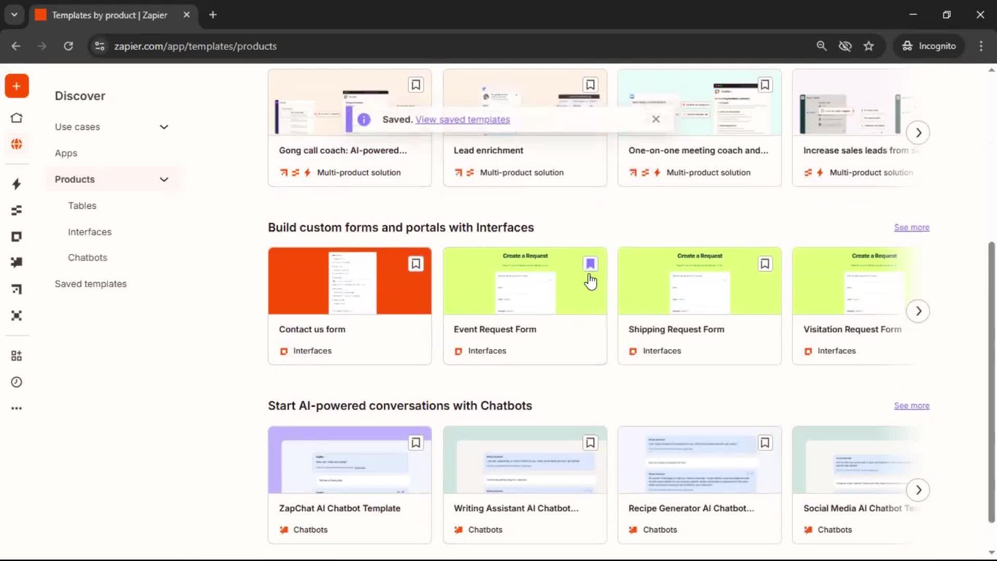
Task: Click See more for Chatbots templates
Action: [x=911, y=406]
